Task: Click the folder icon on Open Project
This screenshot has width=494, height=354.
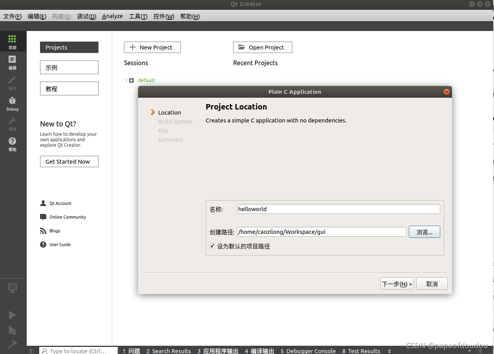Action: point(242,47)
